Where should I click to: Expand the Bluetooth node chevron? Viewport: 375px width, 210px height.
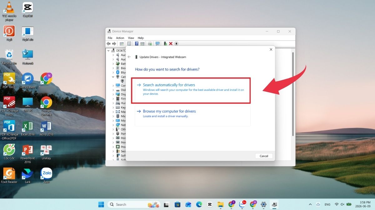click(113, 72)
